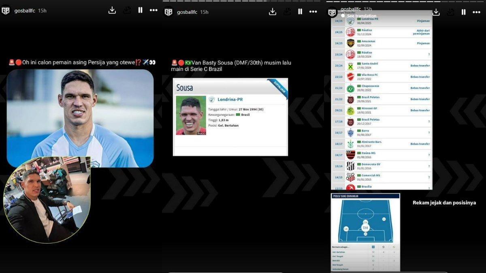Select the Chapecoense transfer history row
Screen dimensions: 486x273
tap(382, 88)
